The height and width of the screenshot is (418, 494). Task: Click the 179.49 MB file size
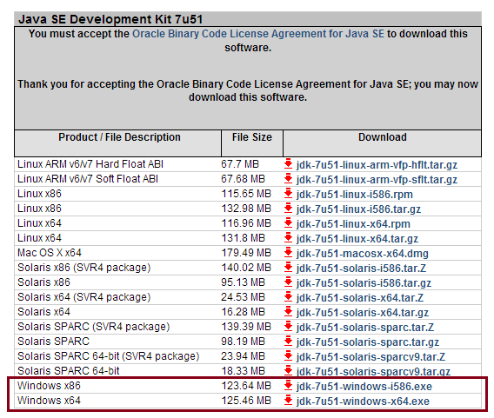pyautogui.click(x=246, y=253)
